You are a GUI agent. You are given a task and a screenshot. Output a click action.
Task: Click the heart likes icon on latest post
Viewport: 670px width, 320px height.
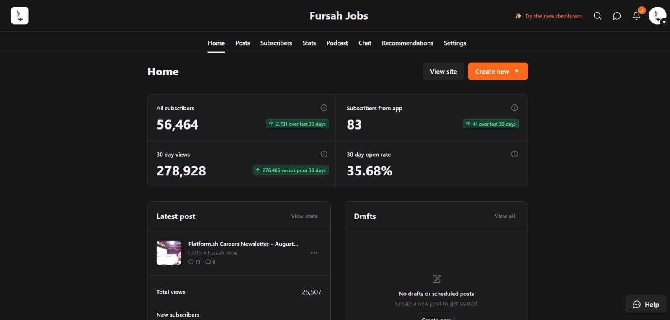191,262
